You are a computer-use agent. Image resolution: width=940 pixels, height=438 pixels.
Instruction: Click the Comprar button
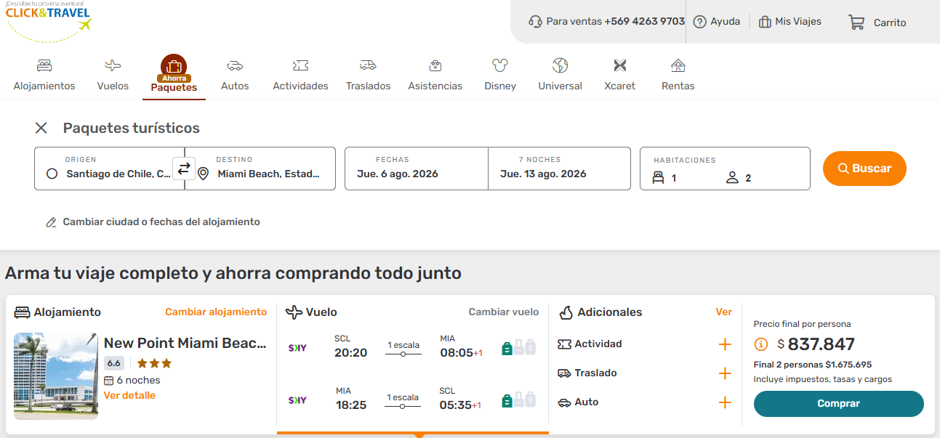pos(838,404)
